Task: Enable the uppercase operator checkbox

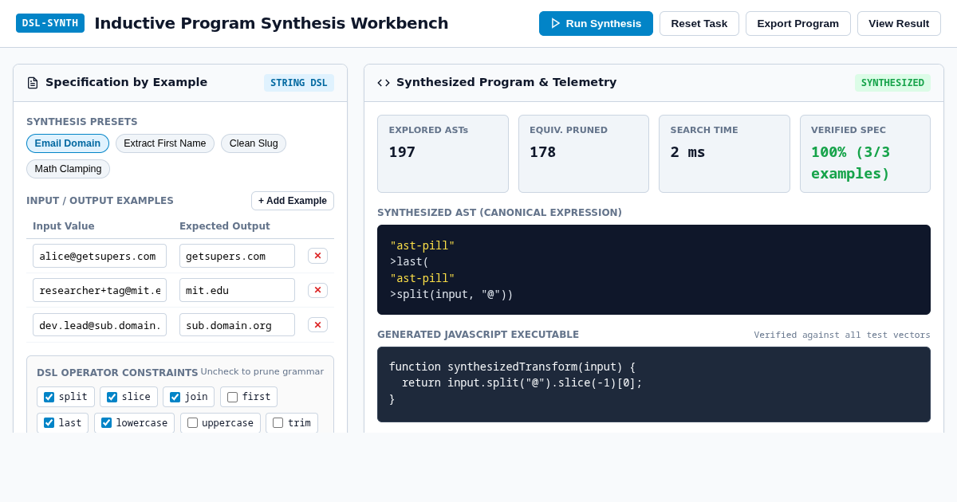Action: tap(193, 423)
